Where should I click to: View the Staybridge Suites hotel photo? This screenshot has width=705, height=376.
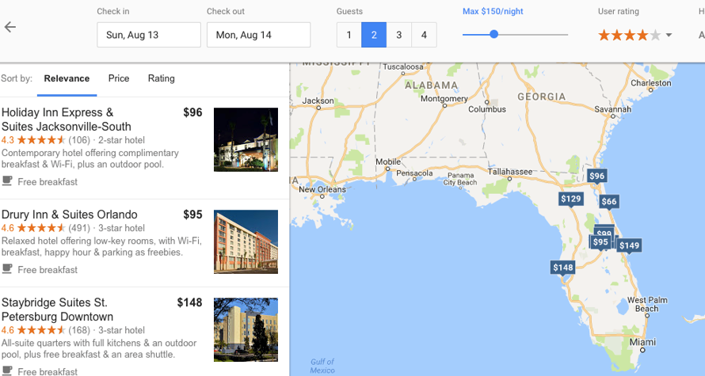(x=246, y=330)
